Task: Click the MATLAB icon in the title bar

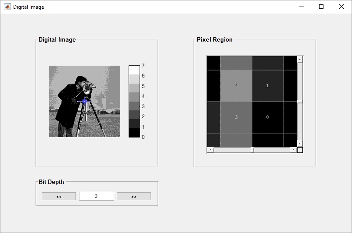Action: point(7,7)
